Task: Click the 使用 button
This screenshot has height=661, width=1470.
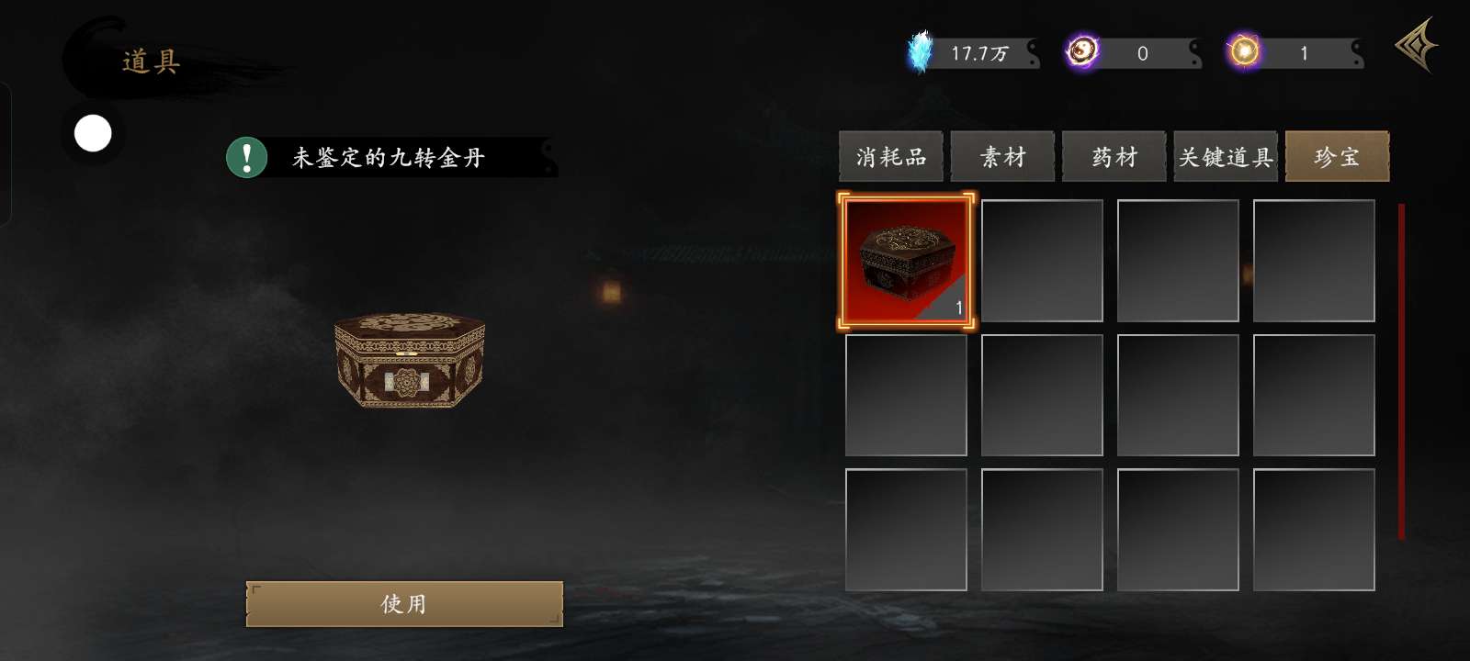Action: pyautogui.click(x=404, y=604)
